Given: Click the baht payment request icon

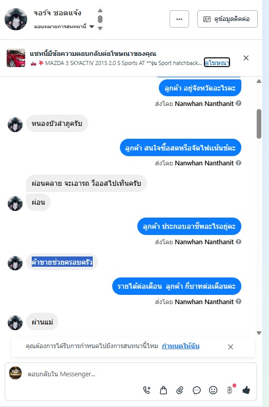Looking at the screenshot, I should (x=230, y=390).
